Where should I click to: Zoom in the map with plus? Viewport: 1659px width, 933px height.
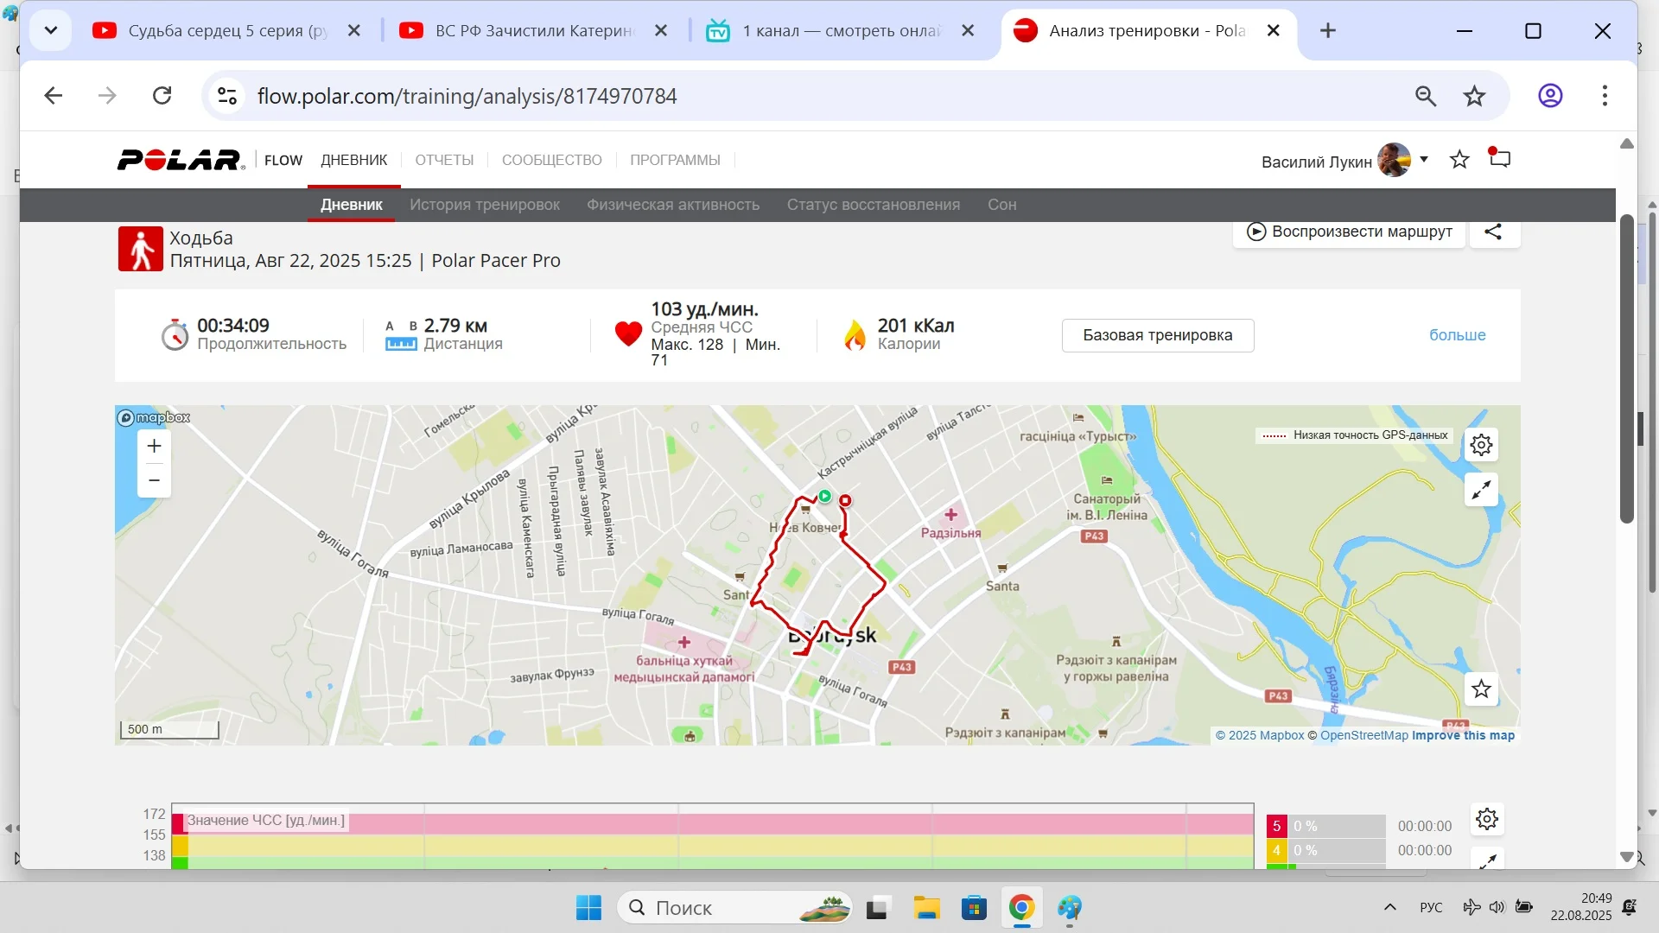click(x=154, y=446)
